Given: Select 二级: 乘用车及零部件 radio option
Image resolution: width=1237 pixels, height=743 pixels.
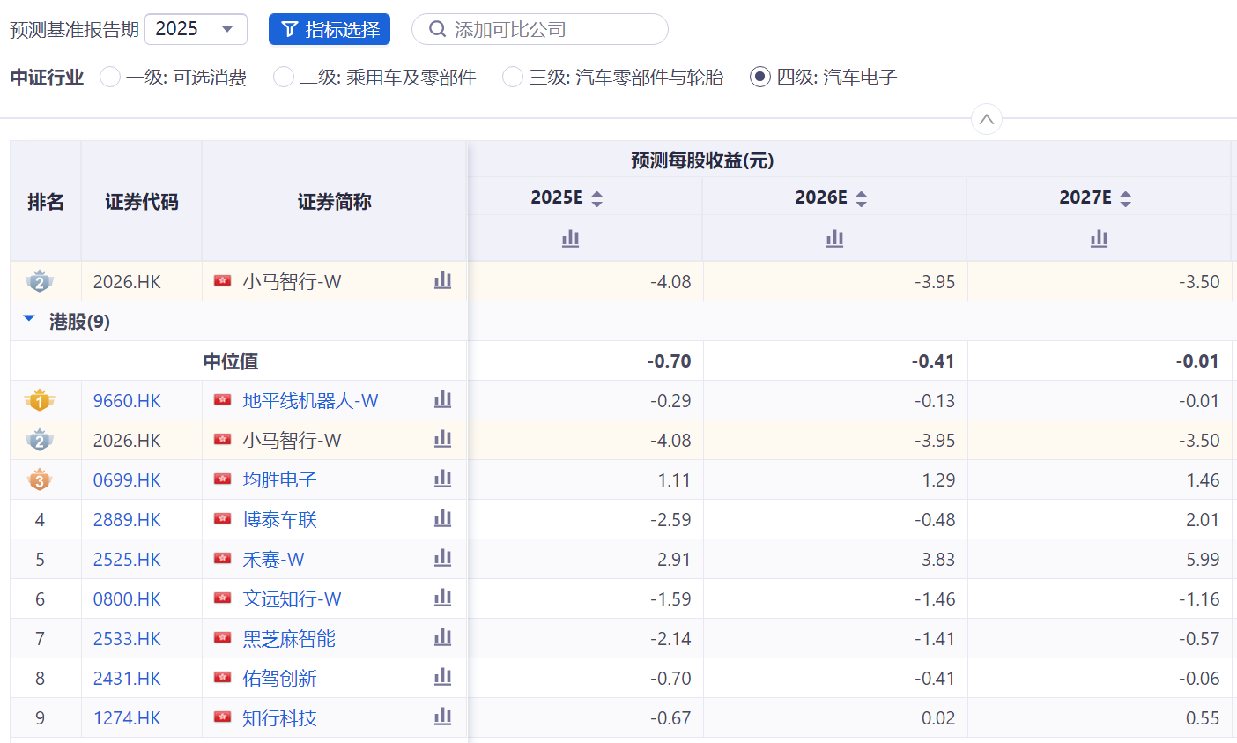Looking at the screenshot, I should point(284,78).
